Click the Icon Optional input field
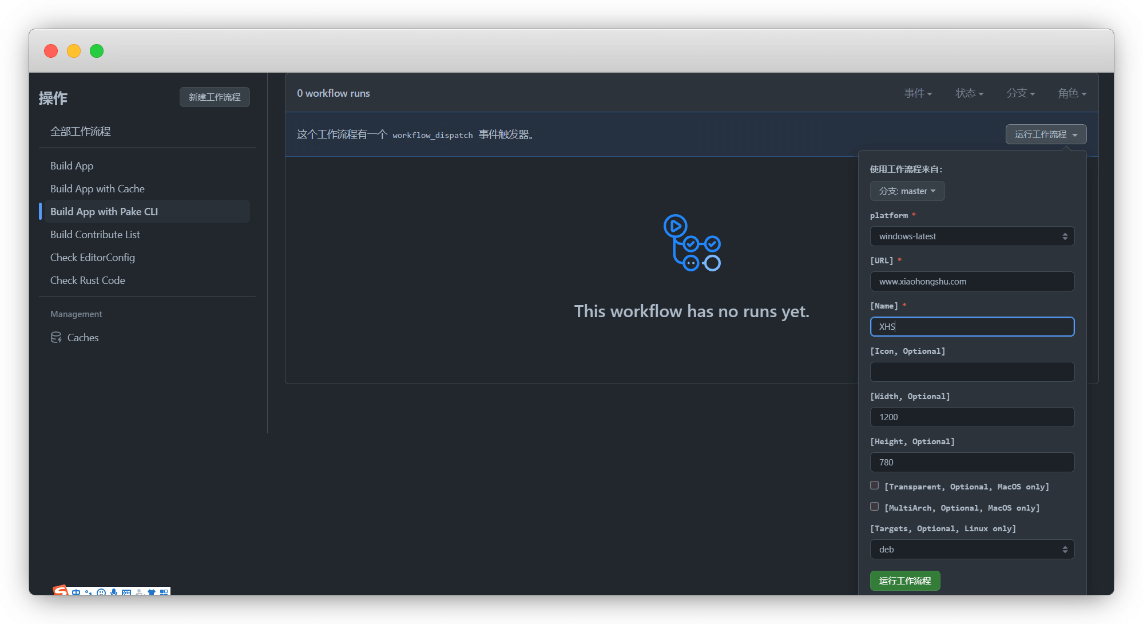The height and width of the screenshot is (624, 1143). [x=972, y=372]
